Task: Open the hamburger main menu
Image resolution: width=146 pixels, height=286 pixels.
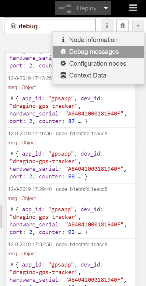Action: tap(133, 8)
